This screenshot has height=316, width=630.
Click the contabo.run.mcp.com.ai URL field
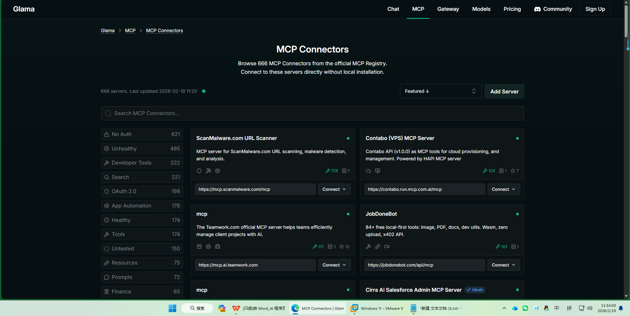425,189
